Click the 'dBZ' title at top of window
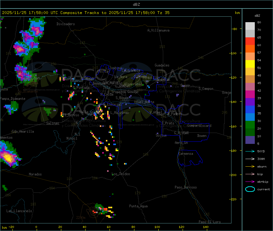 pos(136,5)
